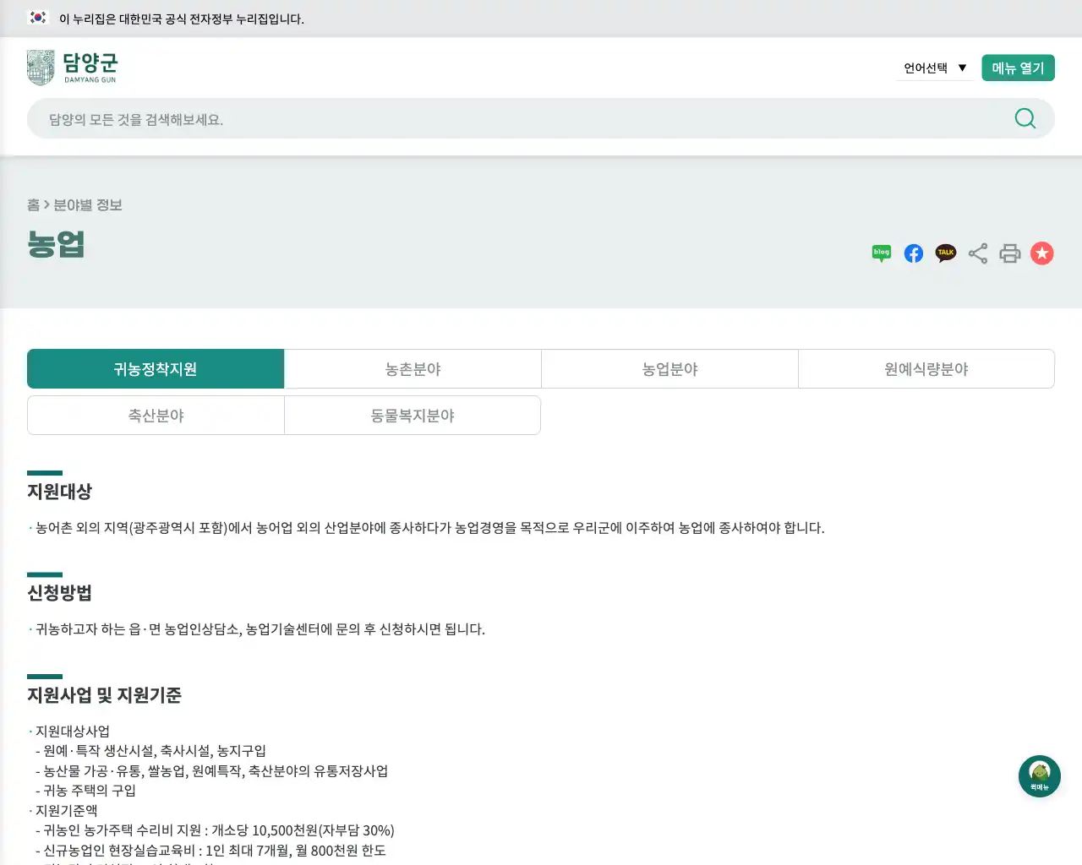Share the page to Naver Blog

tap(881, 253)
